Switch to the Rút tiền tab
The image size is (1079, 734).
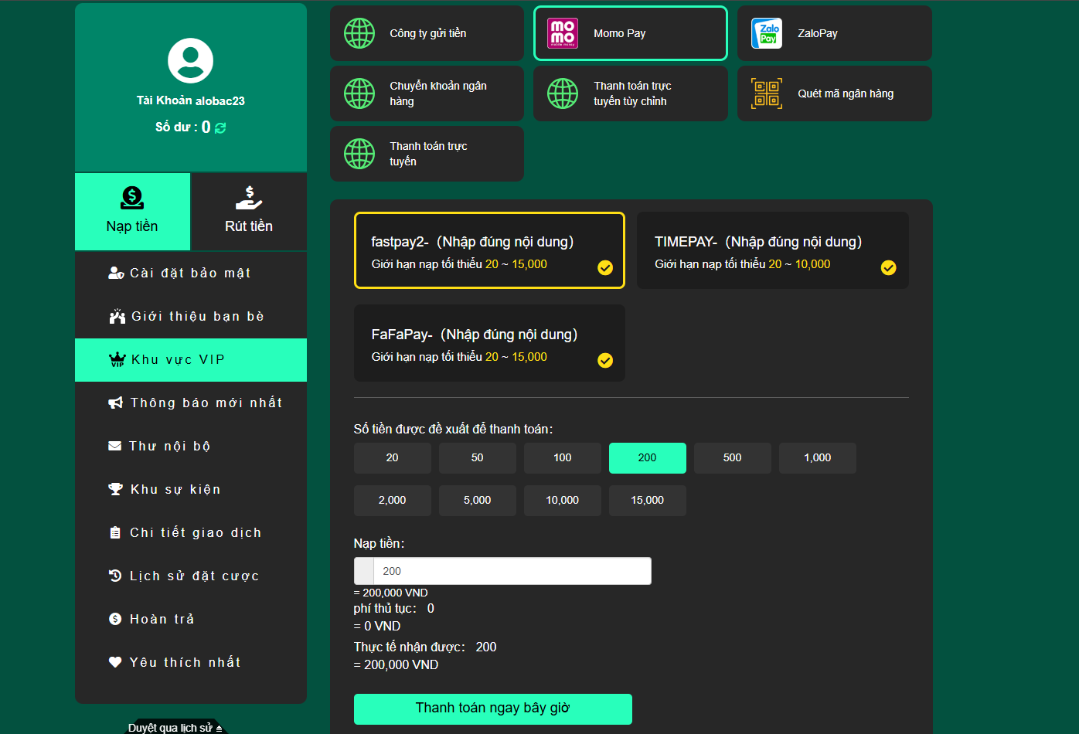coord(248,212)
